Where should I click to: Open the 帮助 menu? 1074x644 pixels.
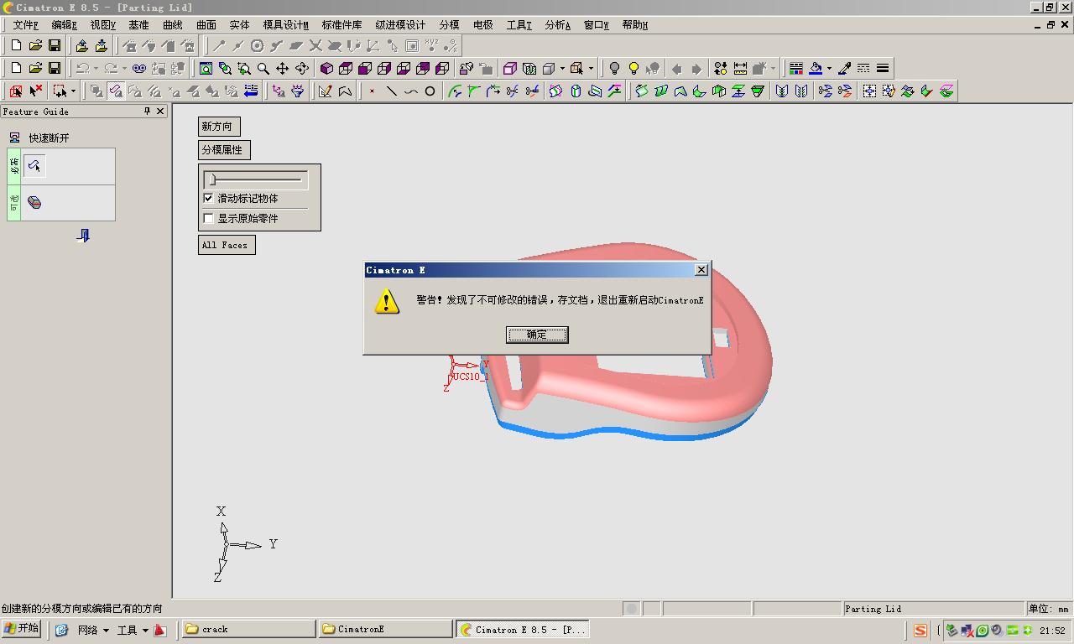click(x=634, y=25)
